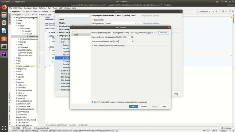The width and height of the screenshot is (235, 132).
Task: Open the Terminal app in Ubuntu dock
Action: click(4, 47)
